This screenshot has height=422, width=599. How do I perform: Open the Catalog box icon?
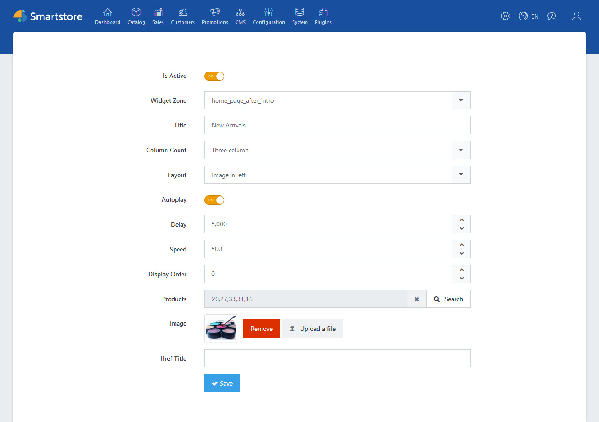coord(136,12)
